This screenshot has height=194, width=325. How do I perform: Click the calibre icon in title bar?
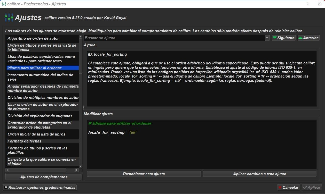[x=4, y=4]
